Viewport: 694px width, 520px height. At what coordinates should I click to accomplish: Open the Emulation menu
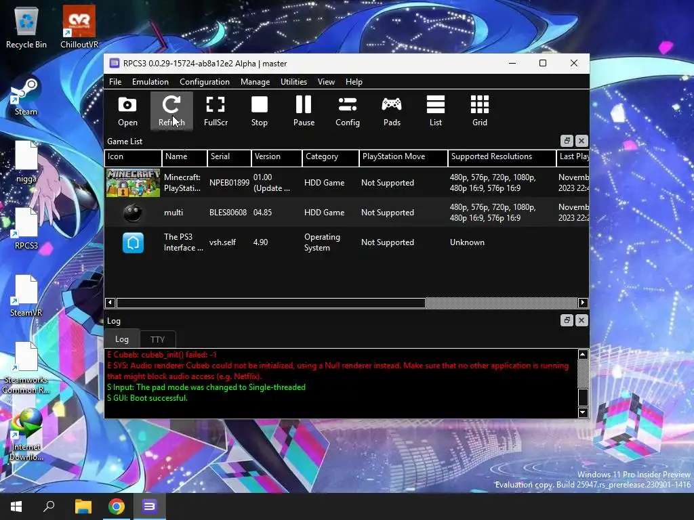[x=150, y=82]
